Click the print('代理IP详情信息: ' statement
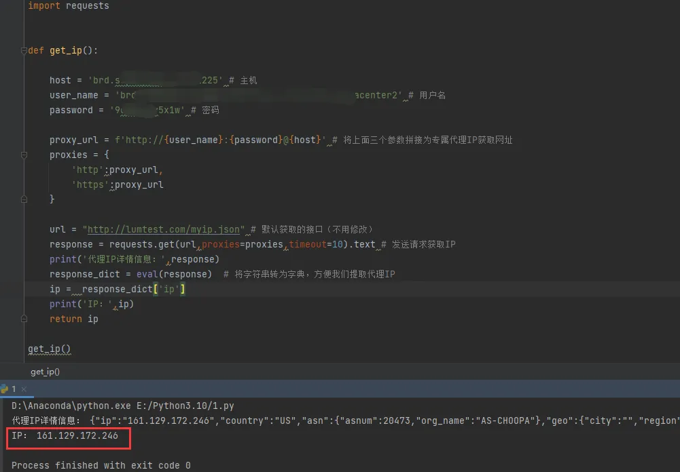Viewport: 680px width, 472px height. [x=135, y=259]
